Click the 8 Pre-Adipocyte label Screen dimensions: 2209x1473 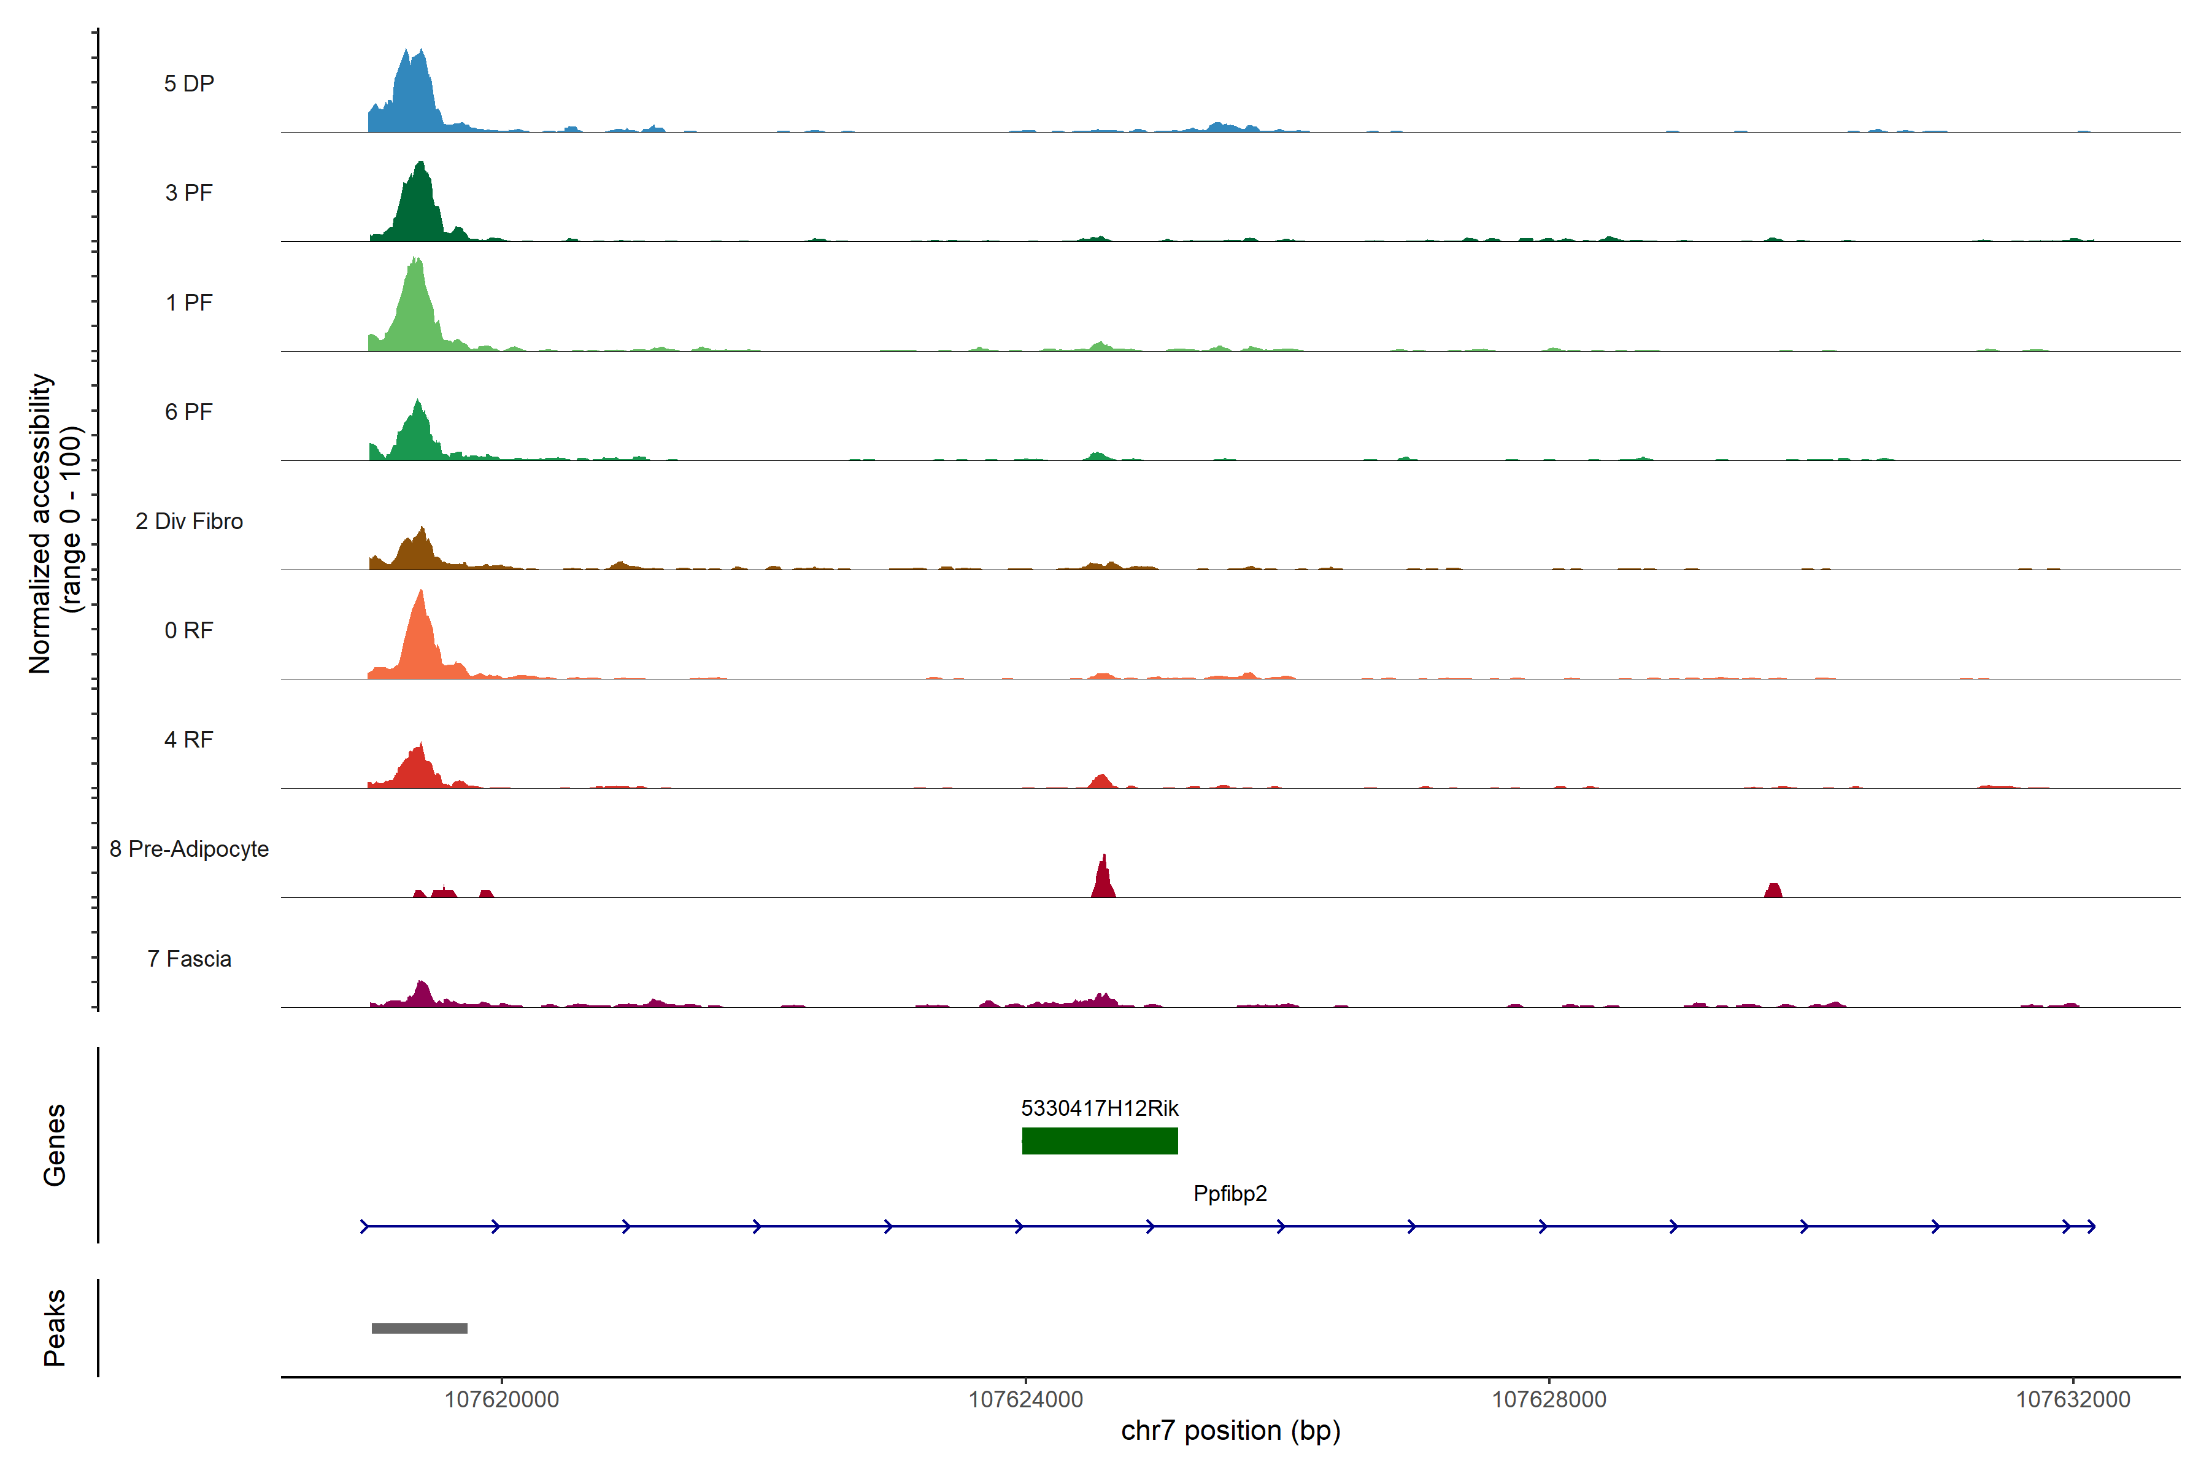tap(189, 849)
